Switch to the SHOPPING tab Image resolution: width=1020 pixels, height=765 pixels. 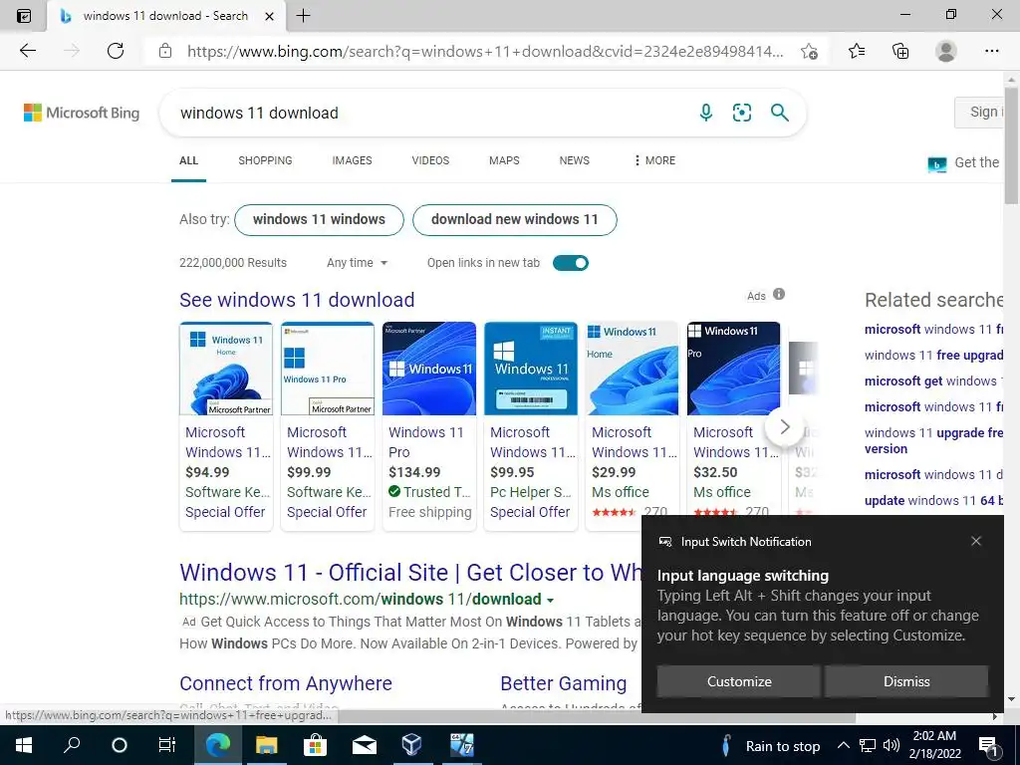pyautogui.click(x=265, y=160)
